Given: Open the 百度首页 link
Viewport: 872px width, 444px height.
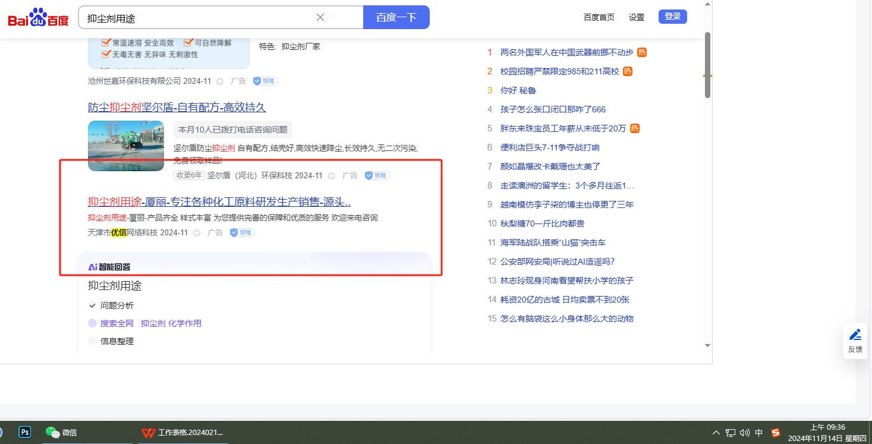Looking at the screenshot, I should (599, 17).
